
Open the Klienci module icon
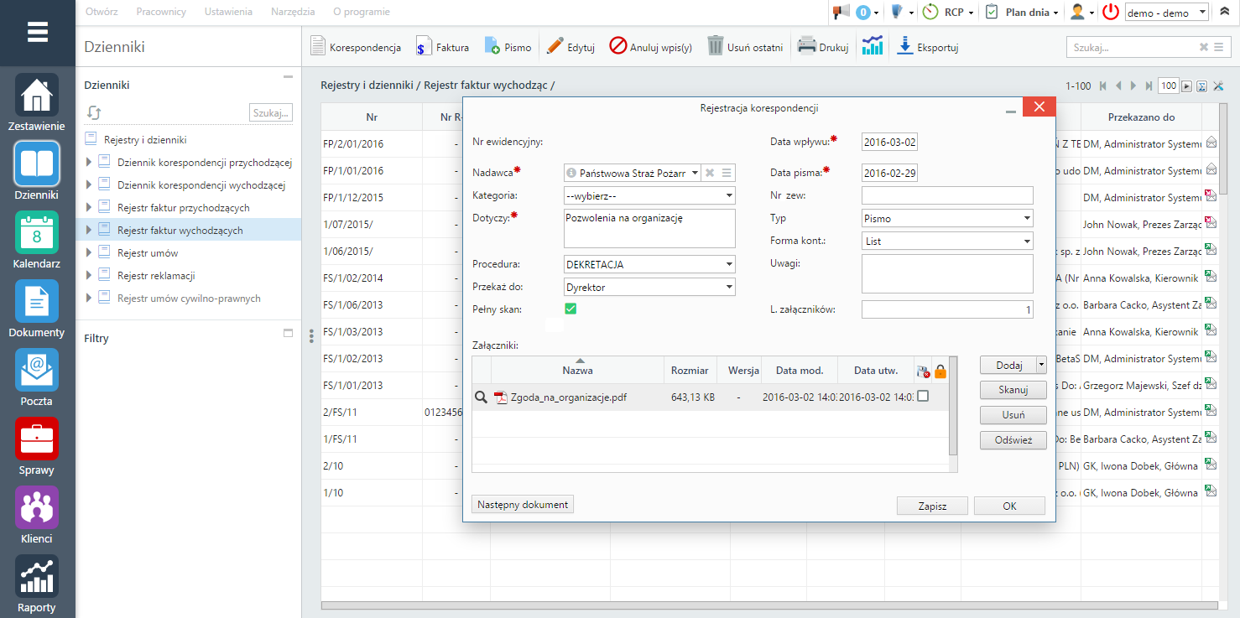(x=36, y=507)
